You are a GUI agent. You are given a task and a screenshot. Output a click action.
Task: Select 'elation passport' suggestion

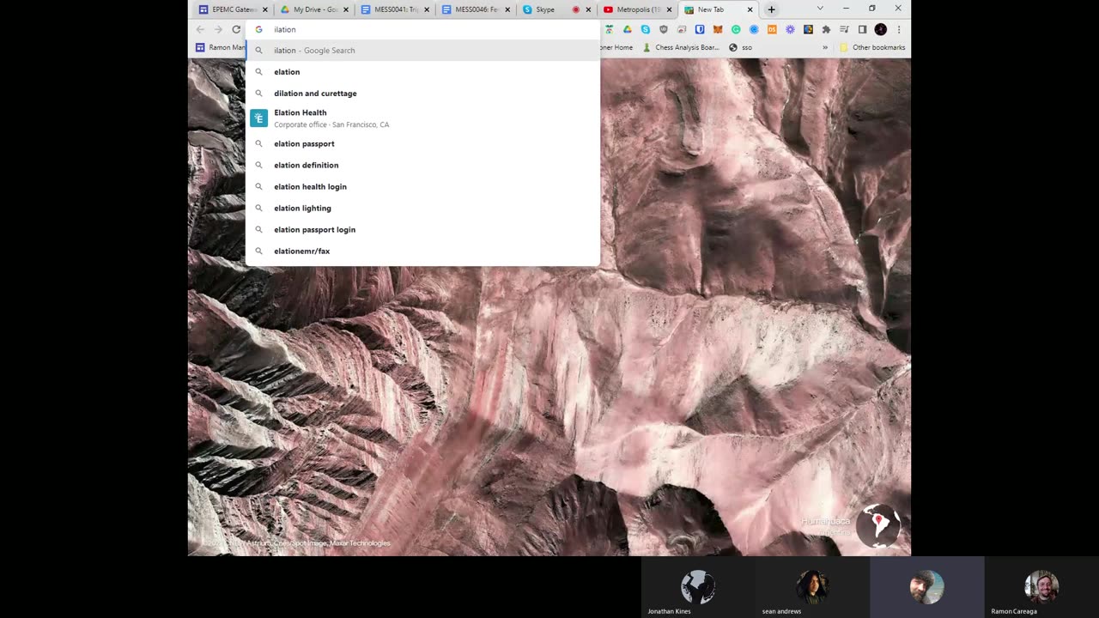(422, 143)
